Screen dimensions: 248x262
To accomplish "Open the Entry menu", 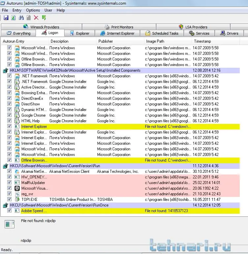I will (x=17, y=10).
